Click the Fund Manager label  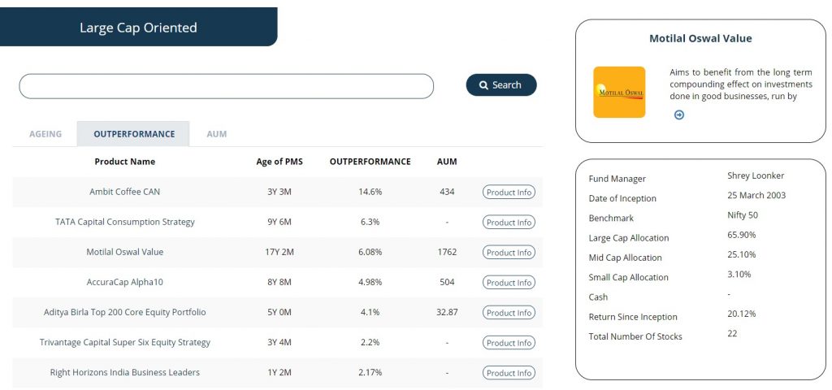[617, 179]
